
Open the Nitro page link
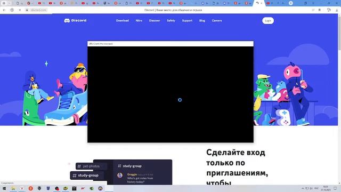click(x=139, y=20)
